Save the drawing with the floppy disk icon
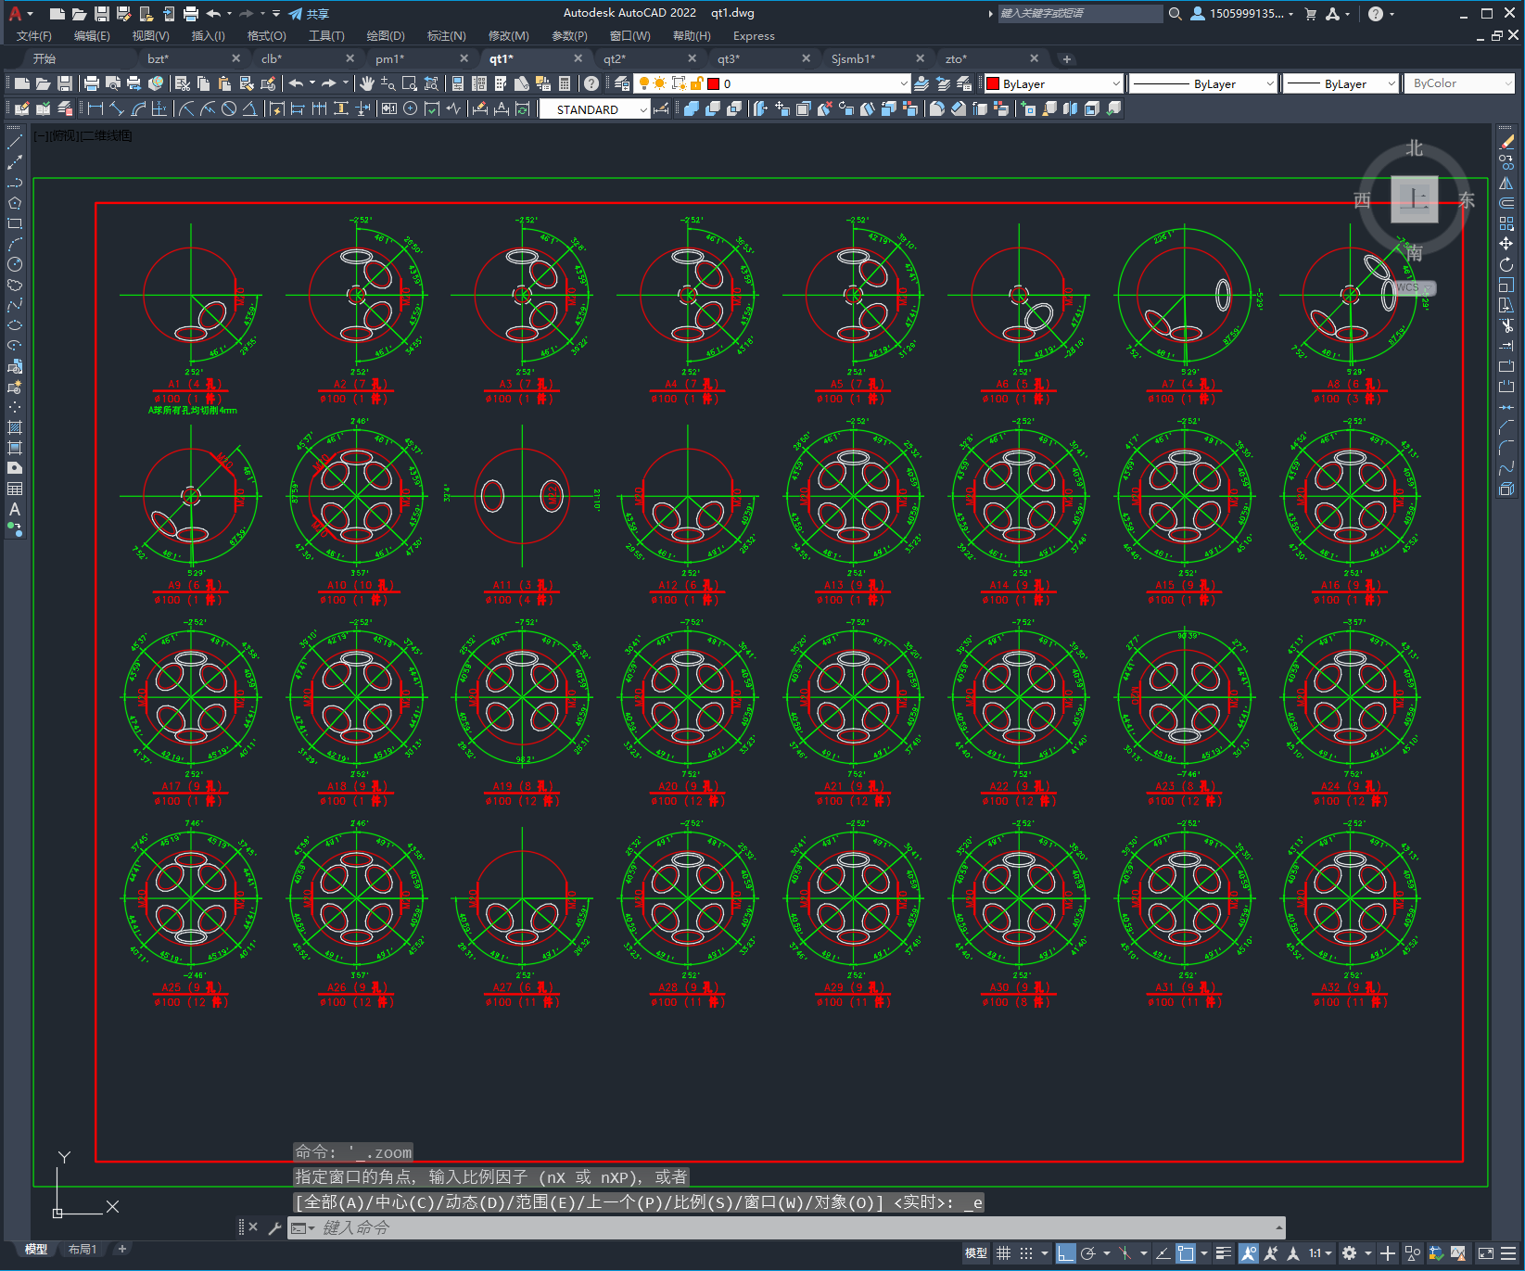 [x=65, y=83]
